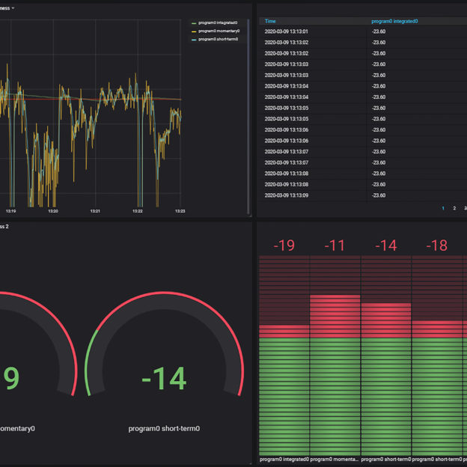
Task: Click -23.60 value in the 13:13:01 row
Action: click(379, 31)
